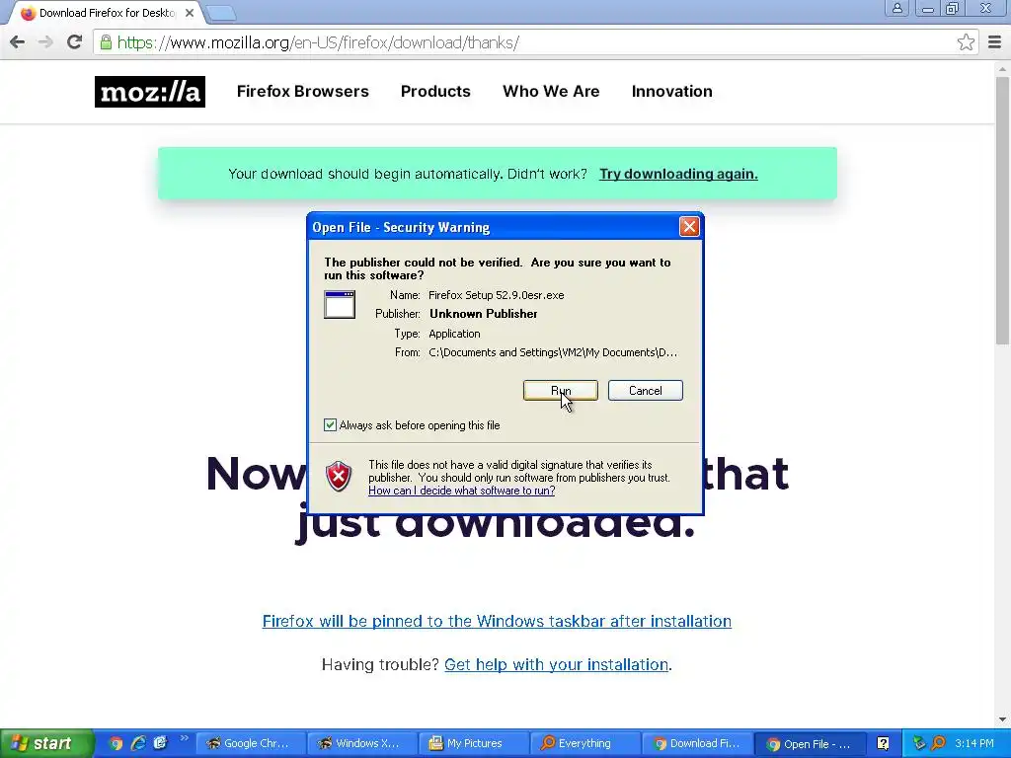The width and height of the screenshot is (1011, 758).
Task: Switch to Download Fi... taskbar window
Action: [x=696, y=743]
